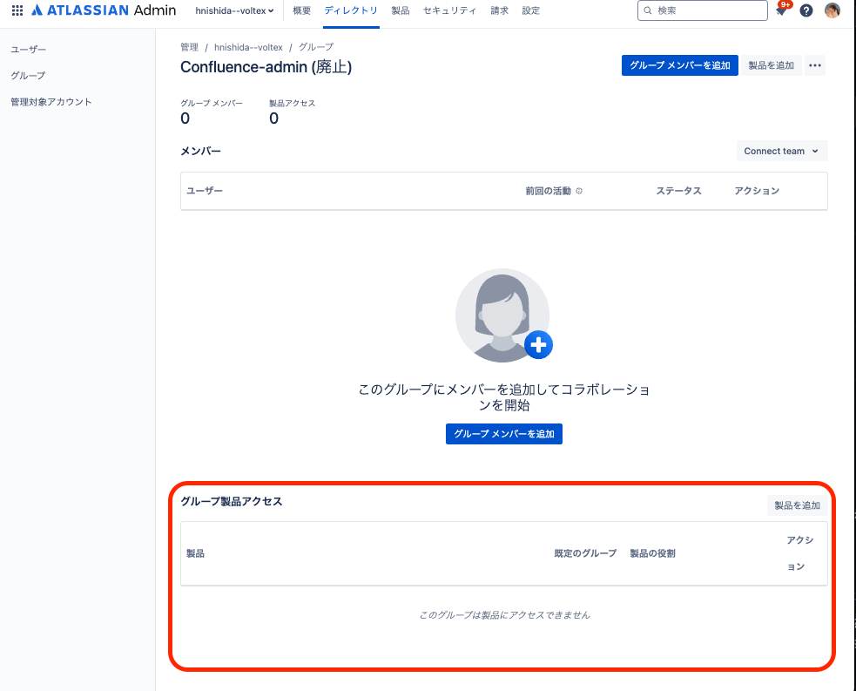Click the グループ製品アクセス section heading
The image size is (856, 691).
(232, 501)
